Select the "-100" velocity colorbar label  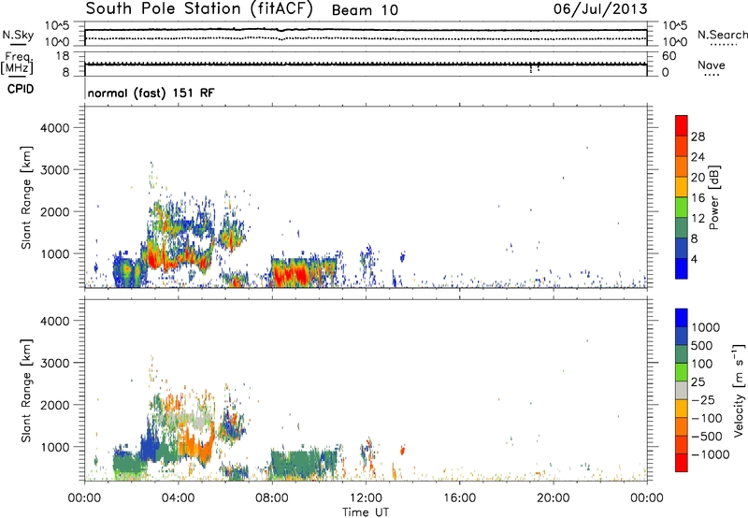click(x=707, y=418)
